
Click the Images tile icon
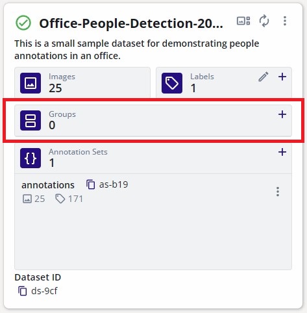(x=31, y=83)
